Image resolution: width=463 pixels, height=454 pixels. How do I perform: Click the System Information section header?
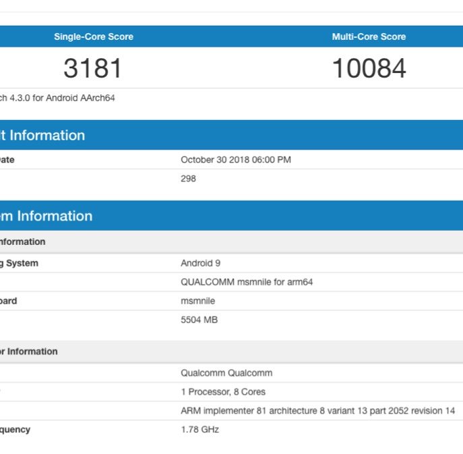[x=46, y=216]
